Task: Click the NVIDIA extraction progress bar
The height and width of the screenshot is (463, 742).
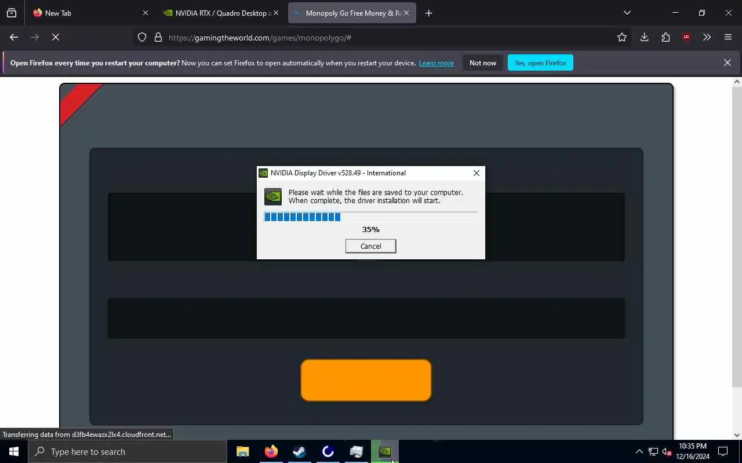Action: click(370, 217)
